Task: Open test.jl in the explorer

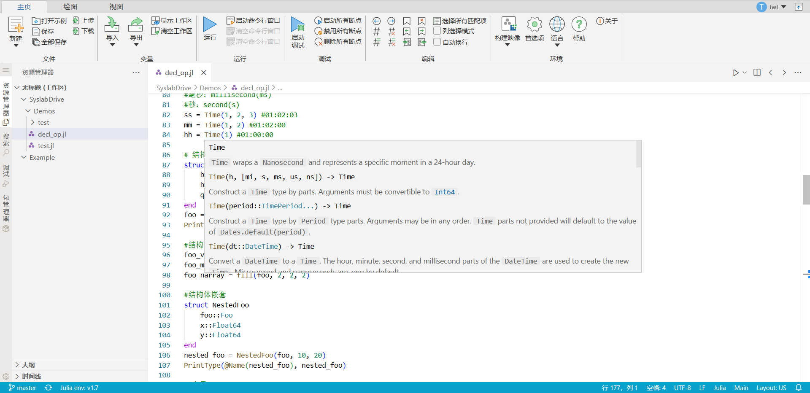Action: (x=46, y=145)
